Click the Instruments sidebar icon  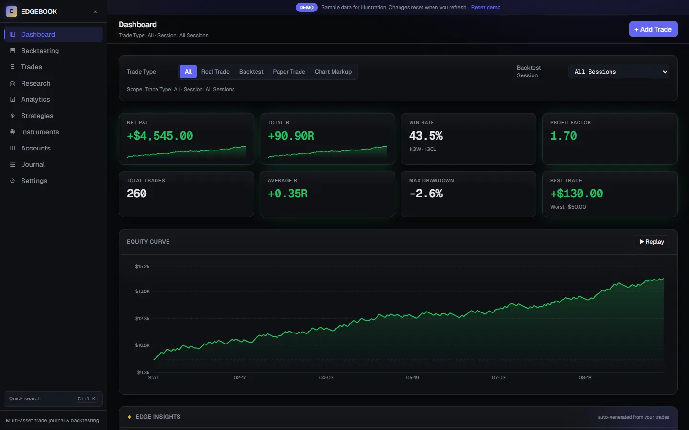(x=12, y=132)
